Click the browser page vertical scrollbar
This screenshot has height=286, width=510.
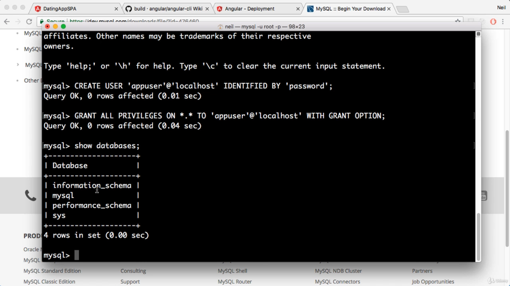click(x=507, y=189)
